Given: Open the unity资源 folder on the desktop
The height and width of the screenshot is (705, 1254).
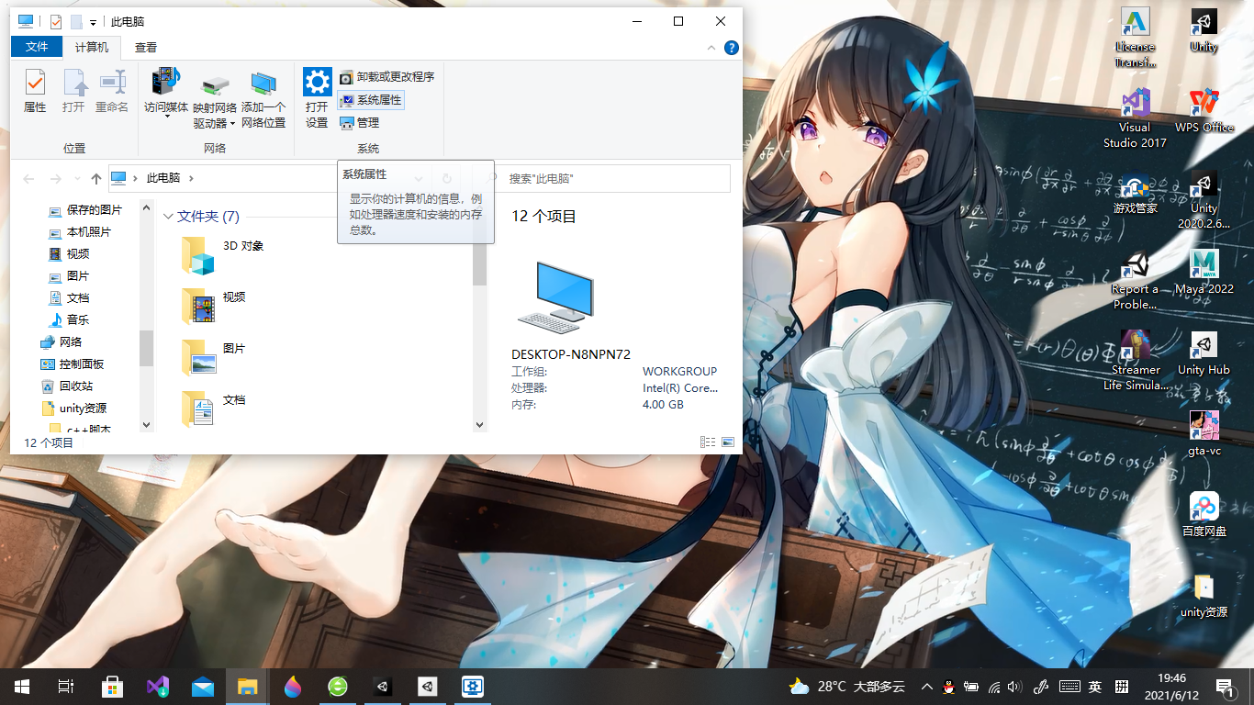Looking at the screenshot, I should pyautogui.click(x=1204, y=596).
